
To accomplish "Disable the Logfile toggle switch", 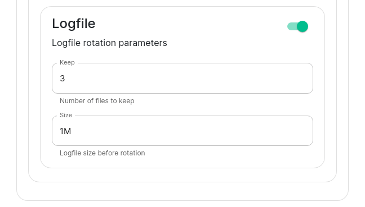I will (x=297, y=26).
